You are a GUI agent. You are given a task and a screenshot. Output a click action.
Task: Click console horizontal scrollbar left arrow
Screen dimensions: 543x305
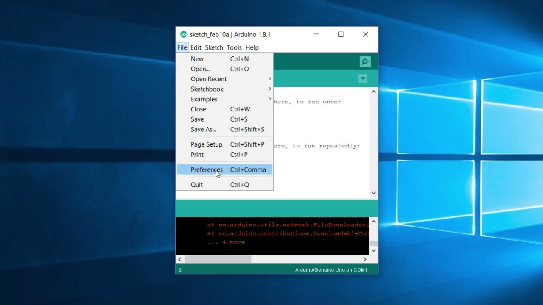pyautogui.click(x=180, y=259)
